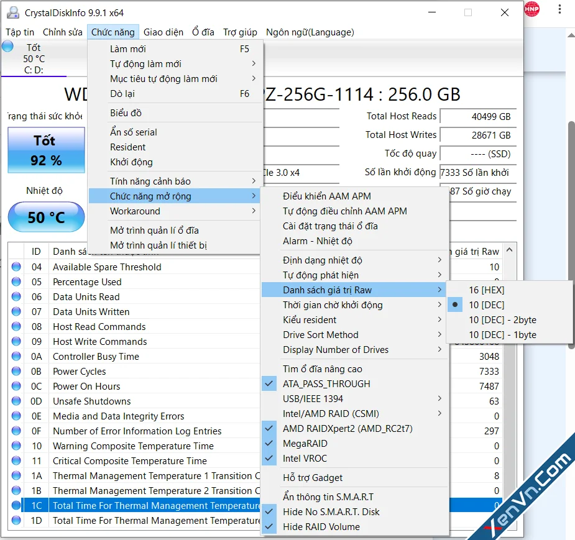Choose Ẩn thông tin S.M.A.R.T entry
The height and width of the screenshot is (540, 575).
[x=355, y=497]
